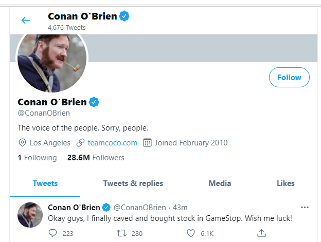Screen dimensions: 321x242
Task: Click the verified badge beside the profile name
Action: pyautogui.click(x=94, y=102)
